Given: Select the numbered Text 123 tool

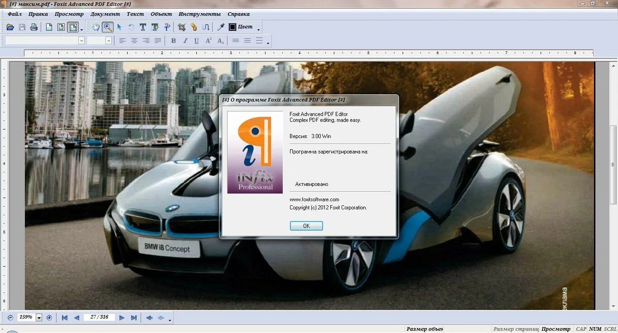Looking at the screenshot, I should click(x=167, y=27).
